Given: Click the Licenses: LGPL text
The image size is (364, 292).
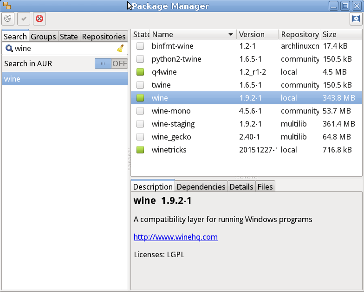Looking at the screenshot, I should click(x=159, y=254).
